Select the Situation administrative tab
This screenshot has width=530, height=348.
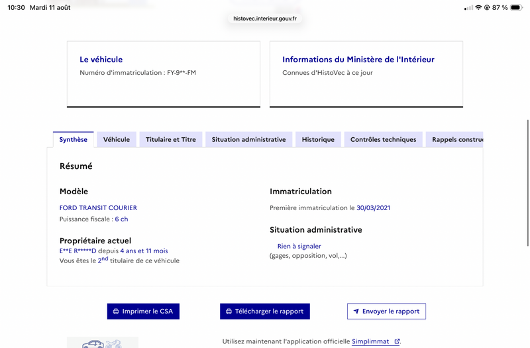249,139
